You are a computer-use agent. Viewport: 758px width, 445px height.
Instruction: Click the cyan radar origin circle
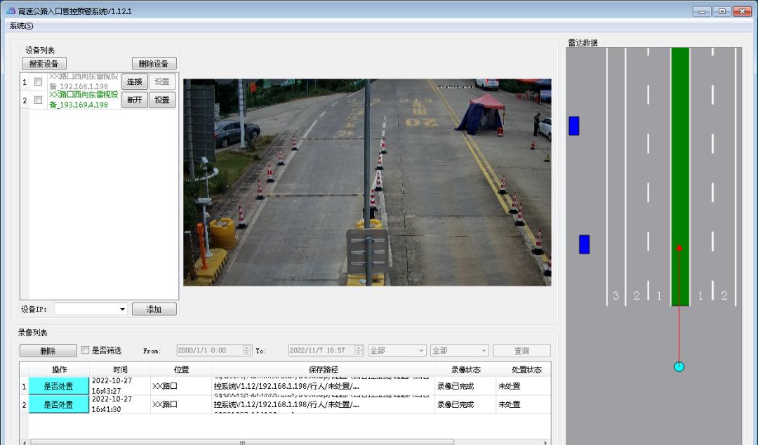[x=679, y=366]
